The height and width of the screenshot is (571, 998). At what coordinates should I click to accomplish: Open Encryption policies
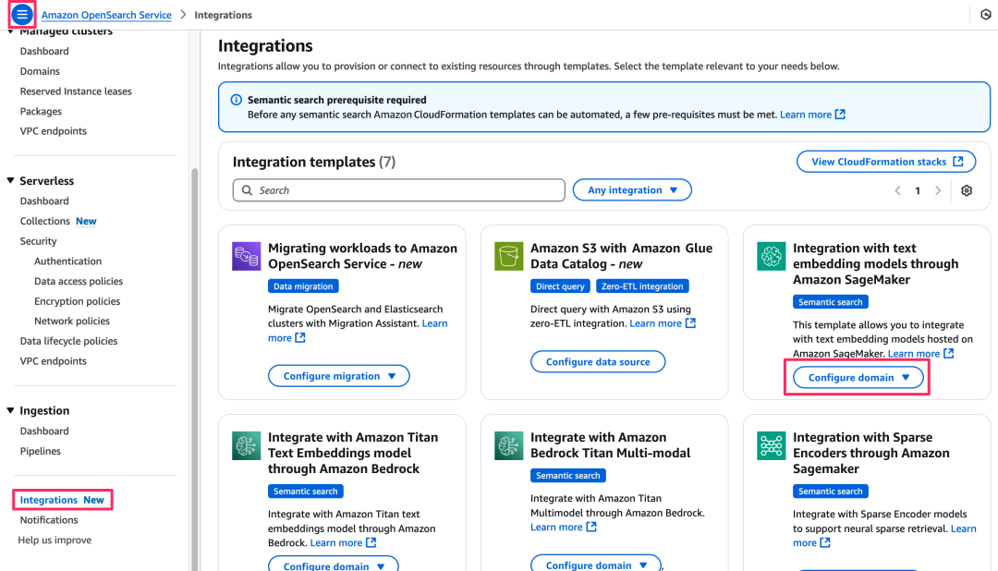(x=77, y=301)
